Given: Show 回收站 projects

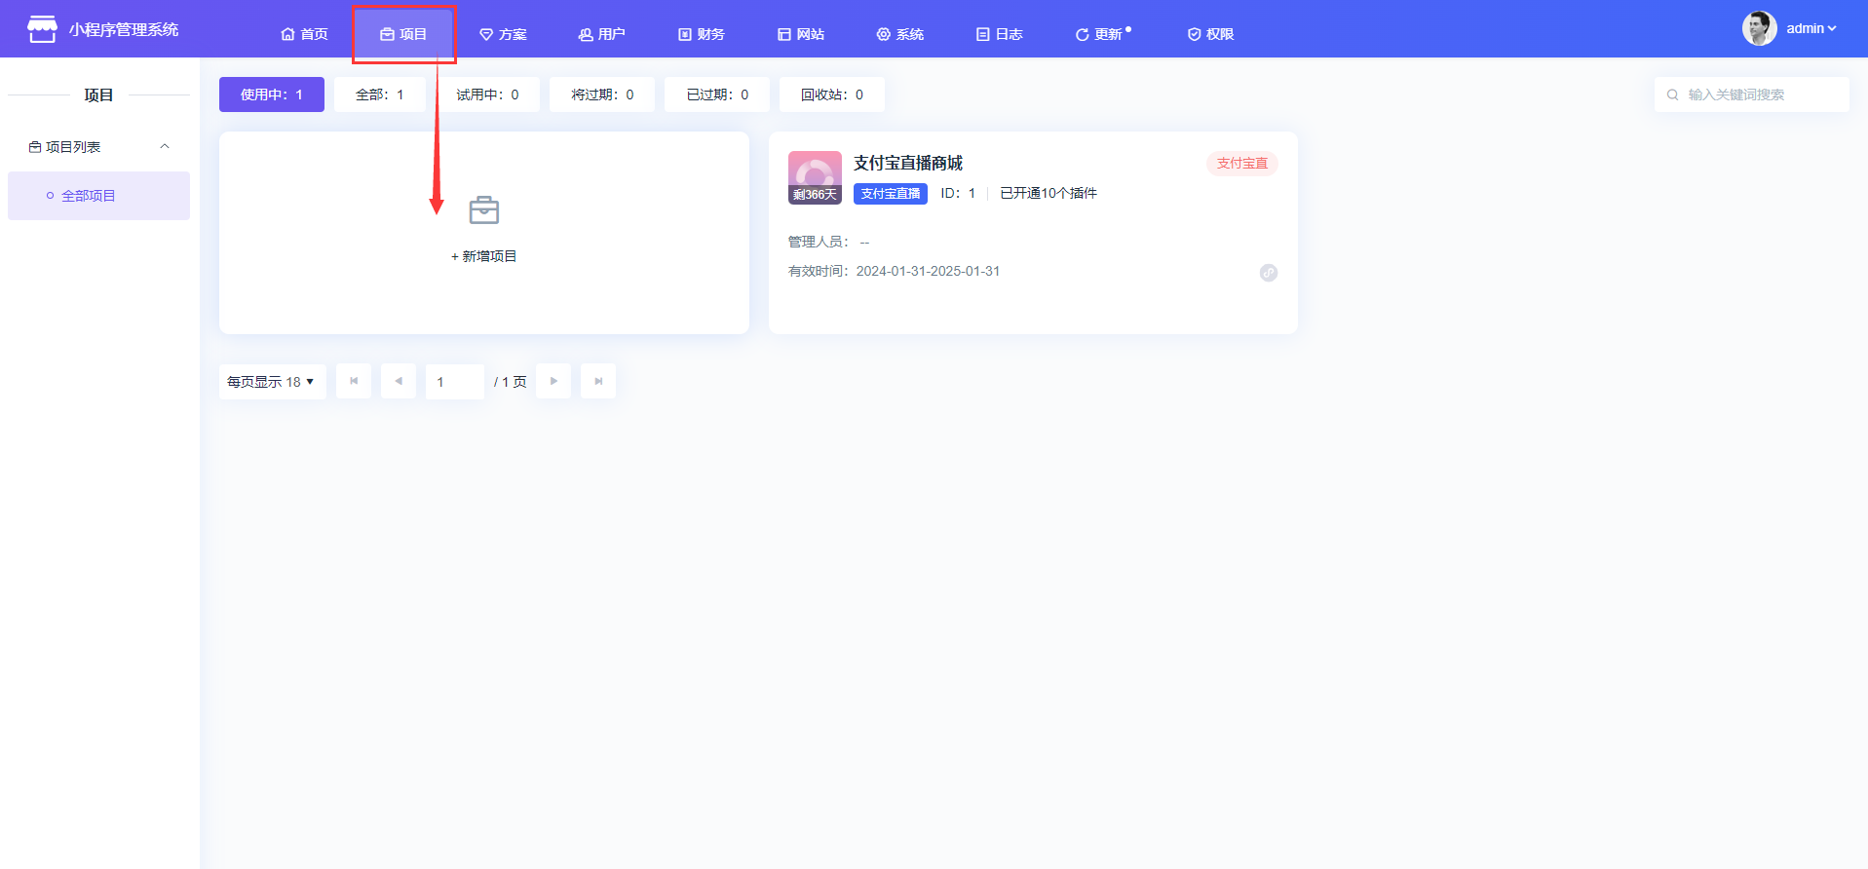Looking at the screenshot, I should [x=831, y=94].
